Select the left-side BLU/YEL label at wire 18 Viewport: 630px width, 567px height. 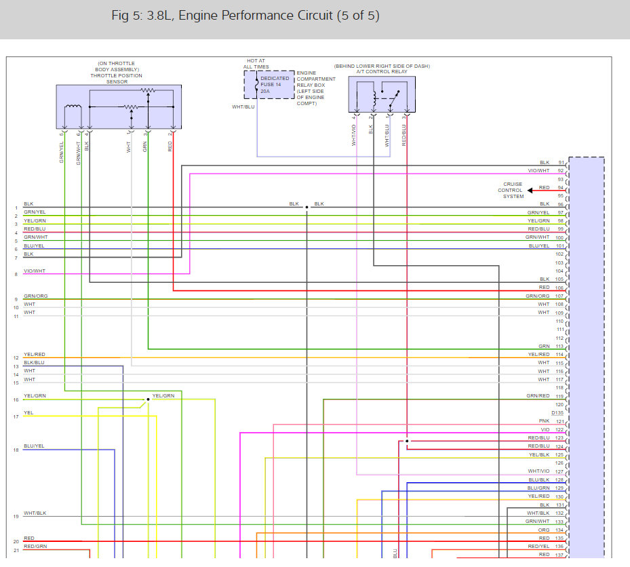34,446
